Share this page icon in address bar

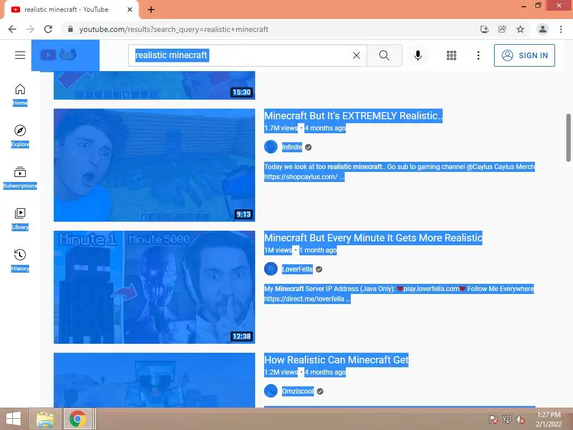502,29
